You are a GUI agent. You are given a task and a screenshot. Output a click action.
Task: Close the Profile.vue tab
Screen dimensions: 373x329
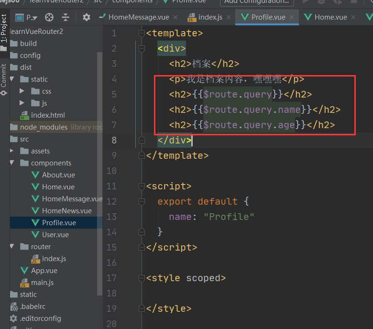click(x=292, y=17)
